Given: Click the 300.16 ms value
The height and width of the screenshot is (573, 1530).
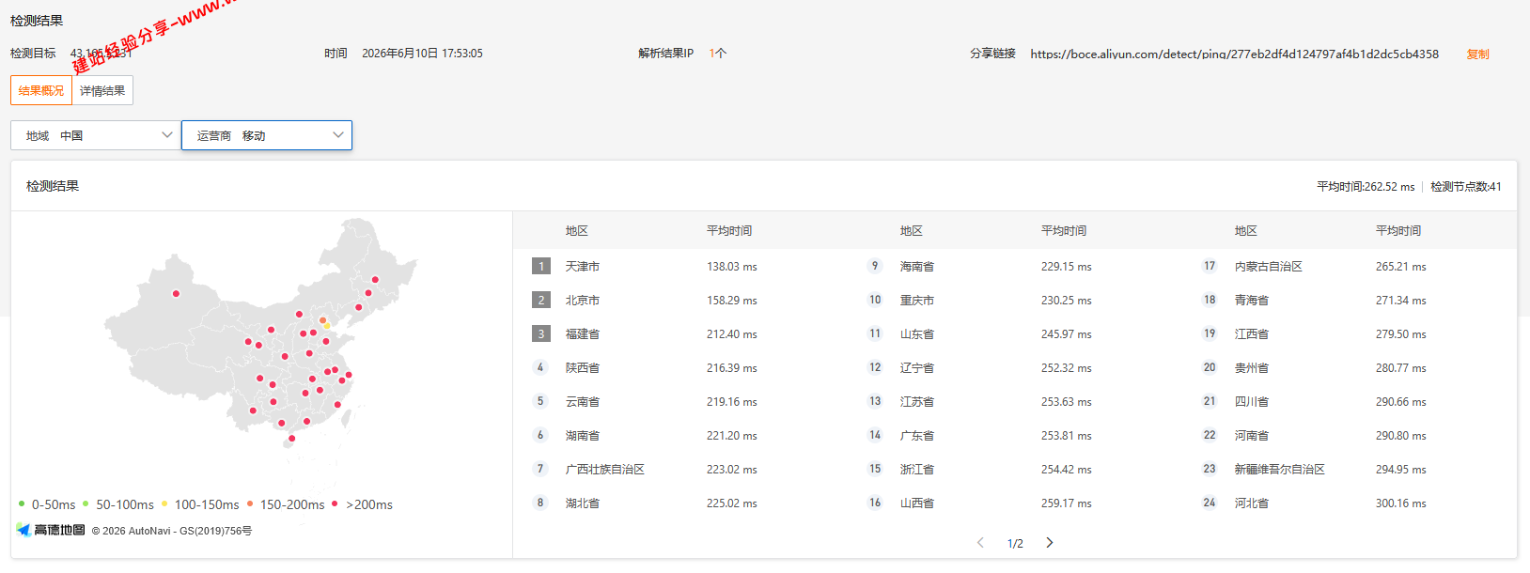Looking at the screenshot, I should pyautogui.click(x=1401, y=503).
